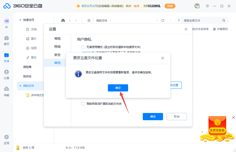The image size is (236, 152).
Task: Open the search filter funnel icon
Action: pos(179,20)
